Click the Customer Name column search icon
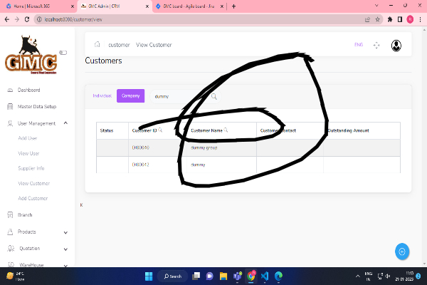Screen dimensions: 427x285 226,130
